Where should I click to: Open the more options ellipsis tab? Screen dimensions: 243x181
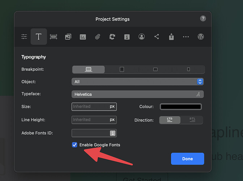186,37
